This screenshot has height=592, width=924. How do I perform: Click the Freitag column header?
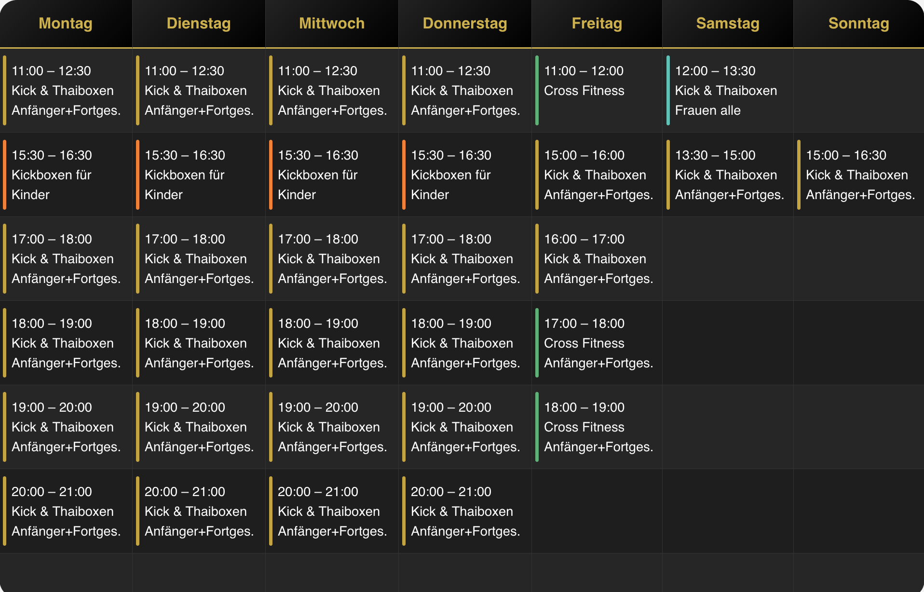[597, 23]
